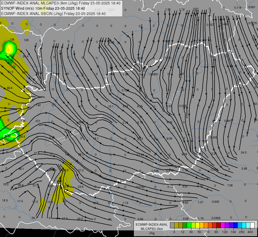Choose the yellow-green legend swatch after 30

point(193,225)
